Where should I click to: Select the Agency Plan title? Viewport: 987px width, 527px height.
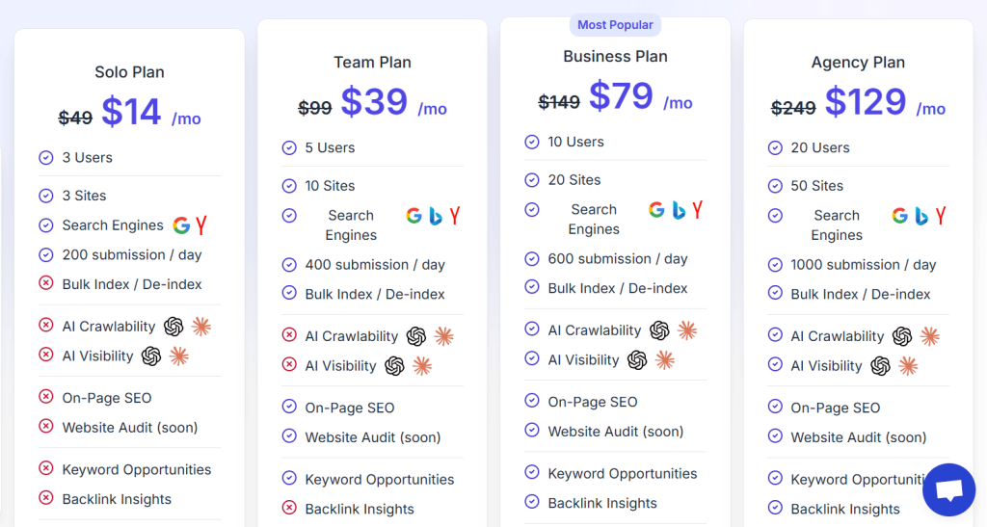pyautogui.click(x=858, y=63)
